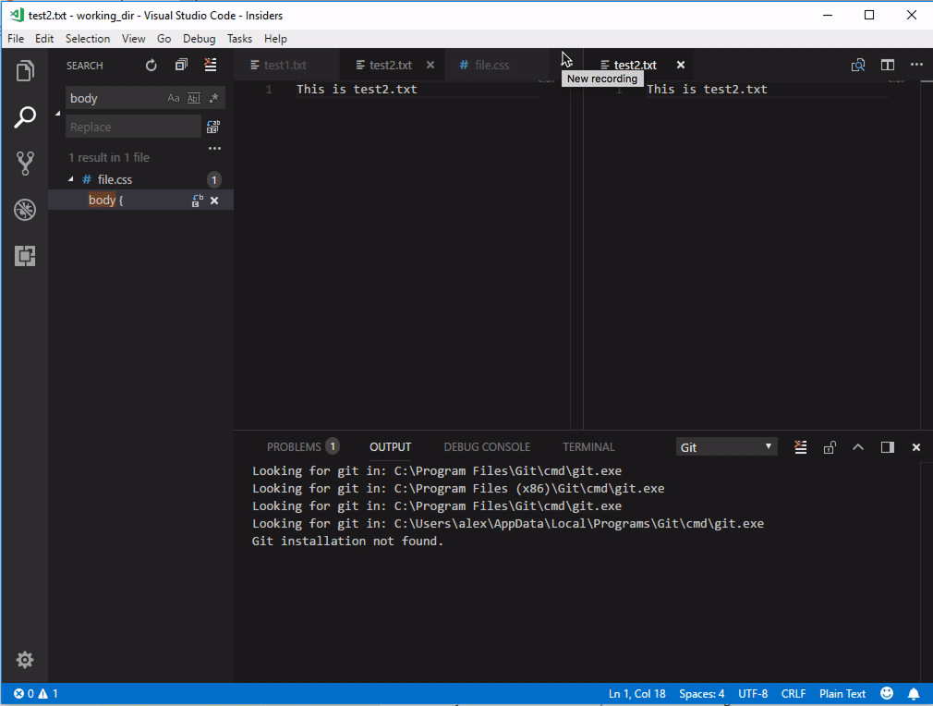Collapse the replace field arrow
The height and width of the screenshot is (706, 933).
pyautogui.click(x=57, y=113)
